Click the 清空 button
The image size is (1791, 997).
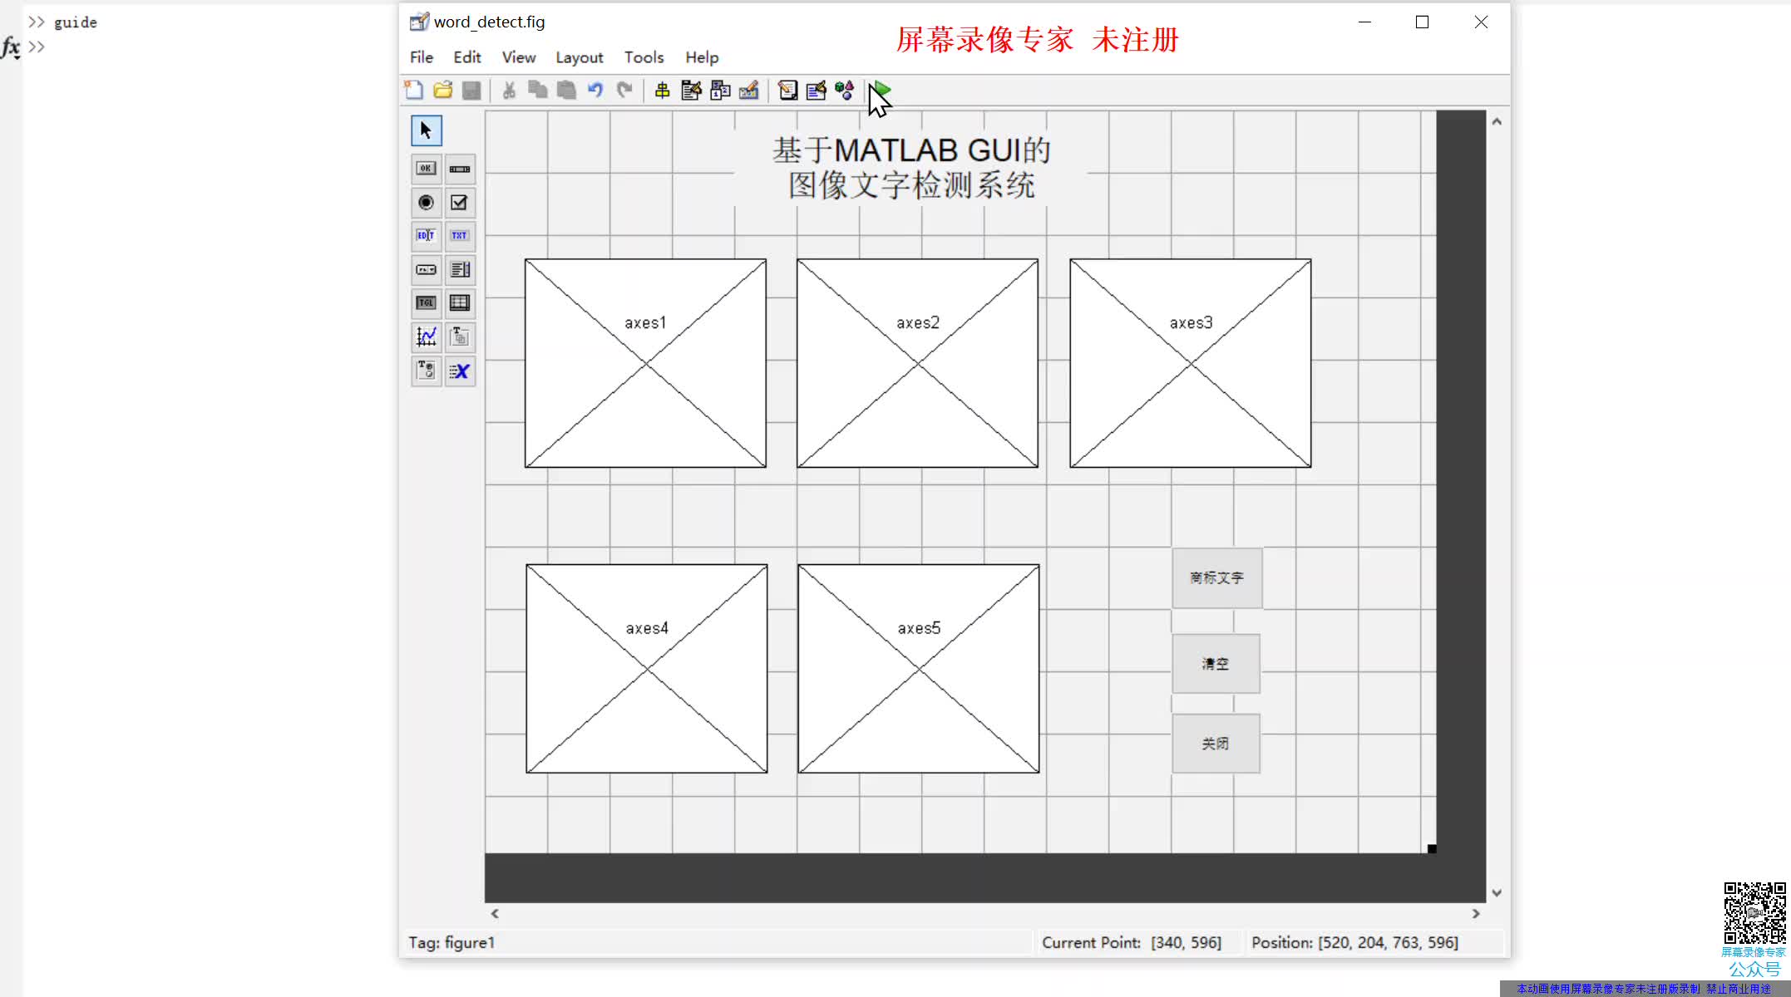1214,663
